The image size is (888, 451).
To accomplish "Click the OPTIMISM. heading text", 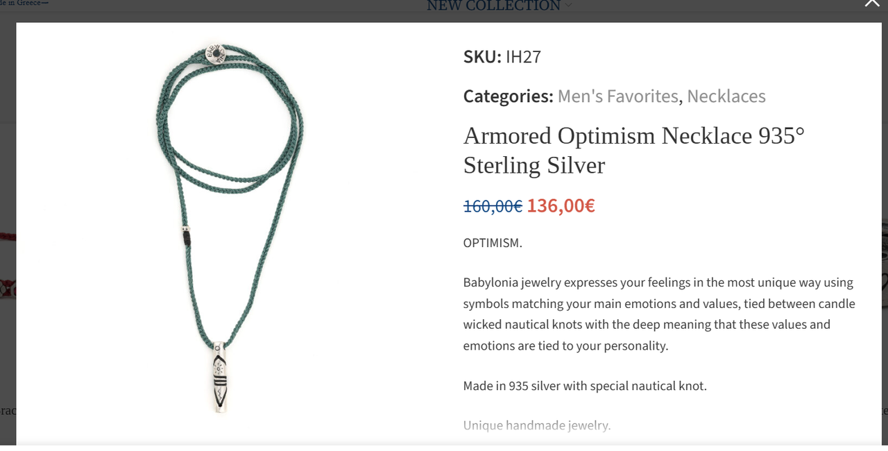I will tap(493, 243).
